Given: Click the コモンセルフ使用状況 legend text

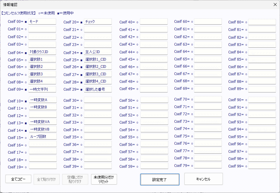Looking at the screenshot, I should pyautogui.click(x=19, y=13).
